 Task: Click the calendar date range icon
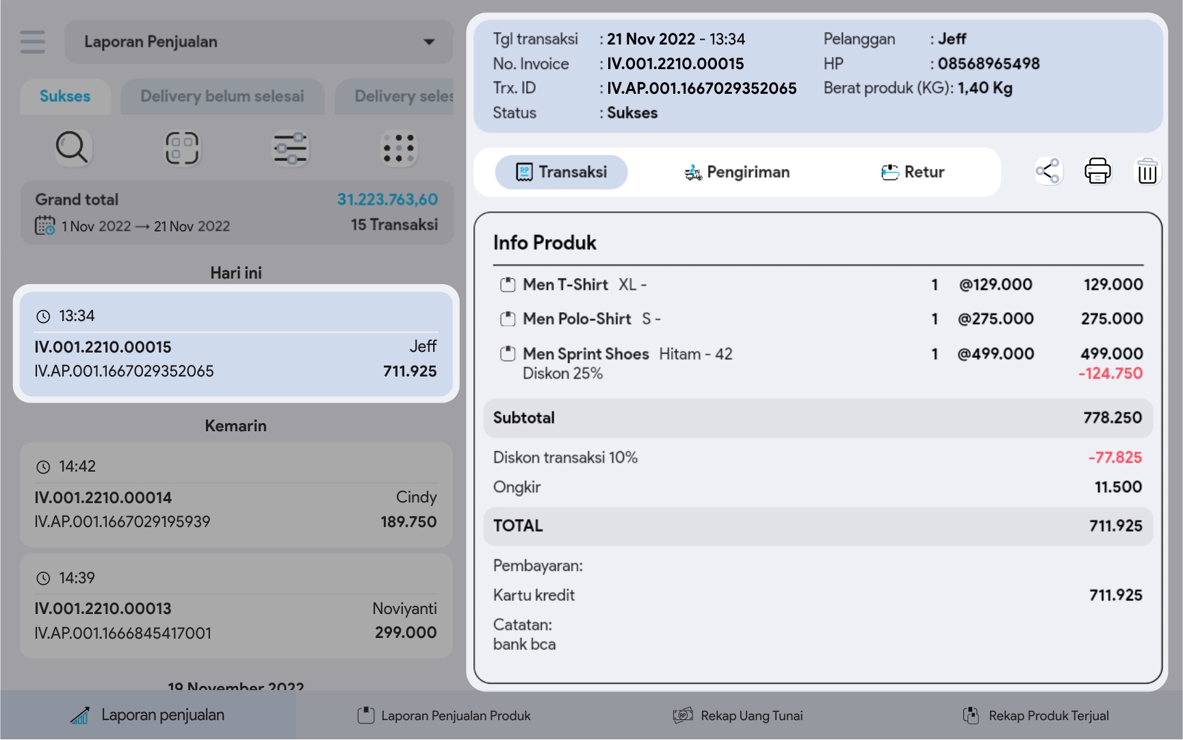(45, 225)
